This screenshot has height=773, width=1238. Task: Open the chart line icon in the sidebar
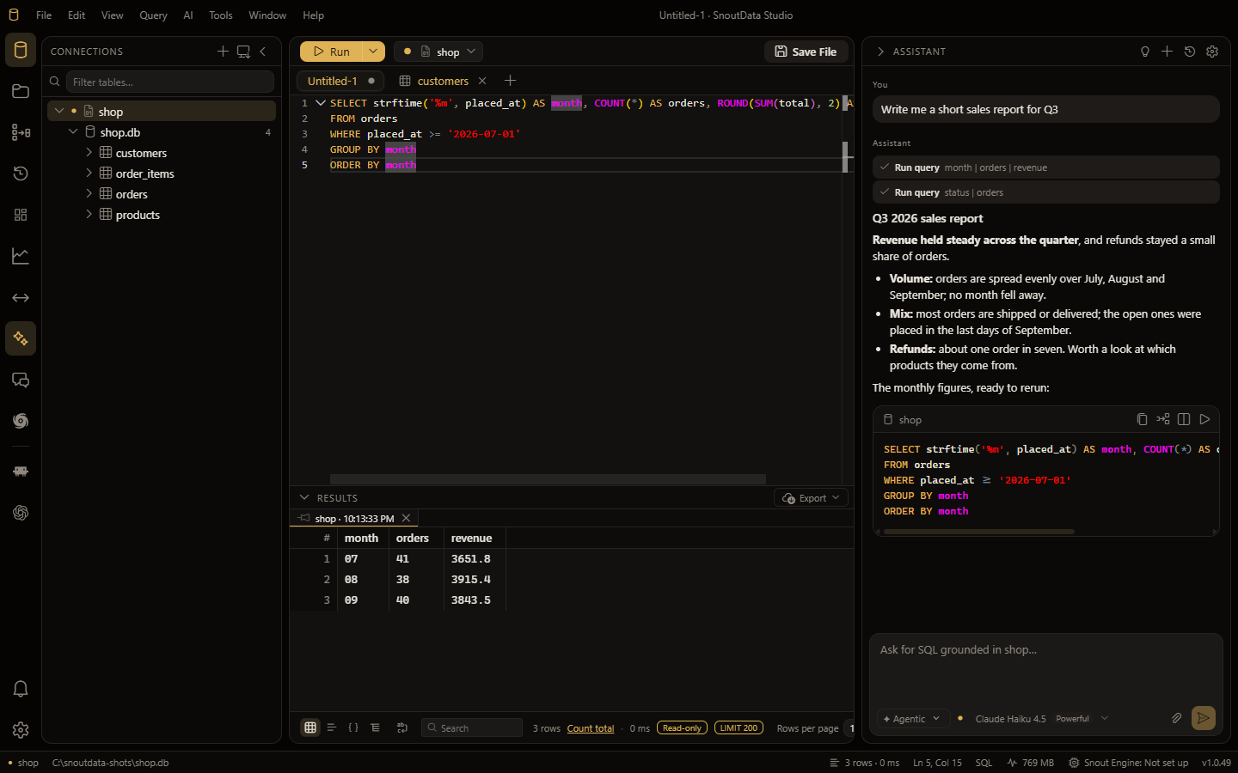(x=21, y=256)
